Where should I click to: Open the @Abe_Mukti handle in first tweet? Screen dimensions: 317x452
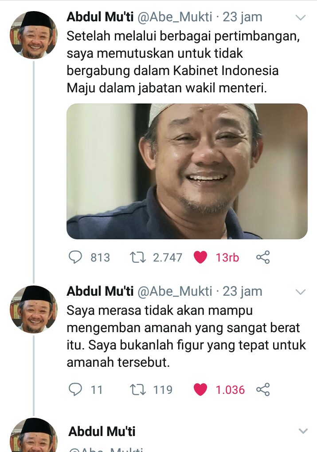(175, 17)
